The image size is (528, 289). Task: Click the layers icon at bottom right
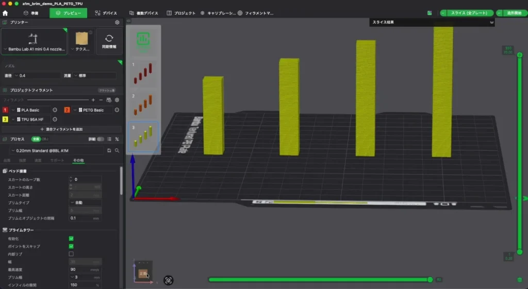(x=520, y=280)
